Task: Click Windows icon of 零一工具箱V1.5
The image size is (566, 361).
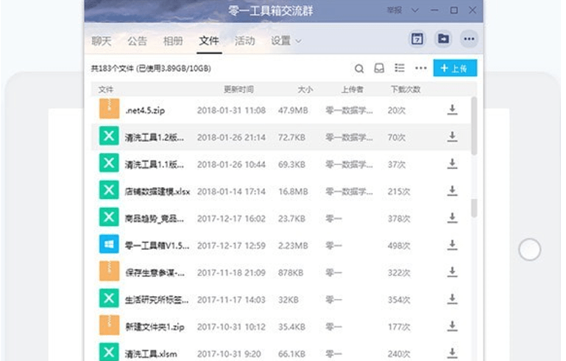Action: tap(109, 245)
